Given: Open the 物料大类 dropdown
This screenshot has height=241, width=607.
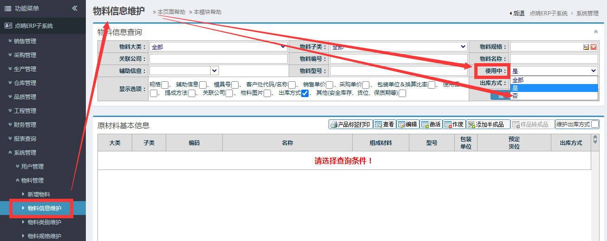Looking at the screenshot, I should (x=283, y=47).
